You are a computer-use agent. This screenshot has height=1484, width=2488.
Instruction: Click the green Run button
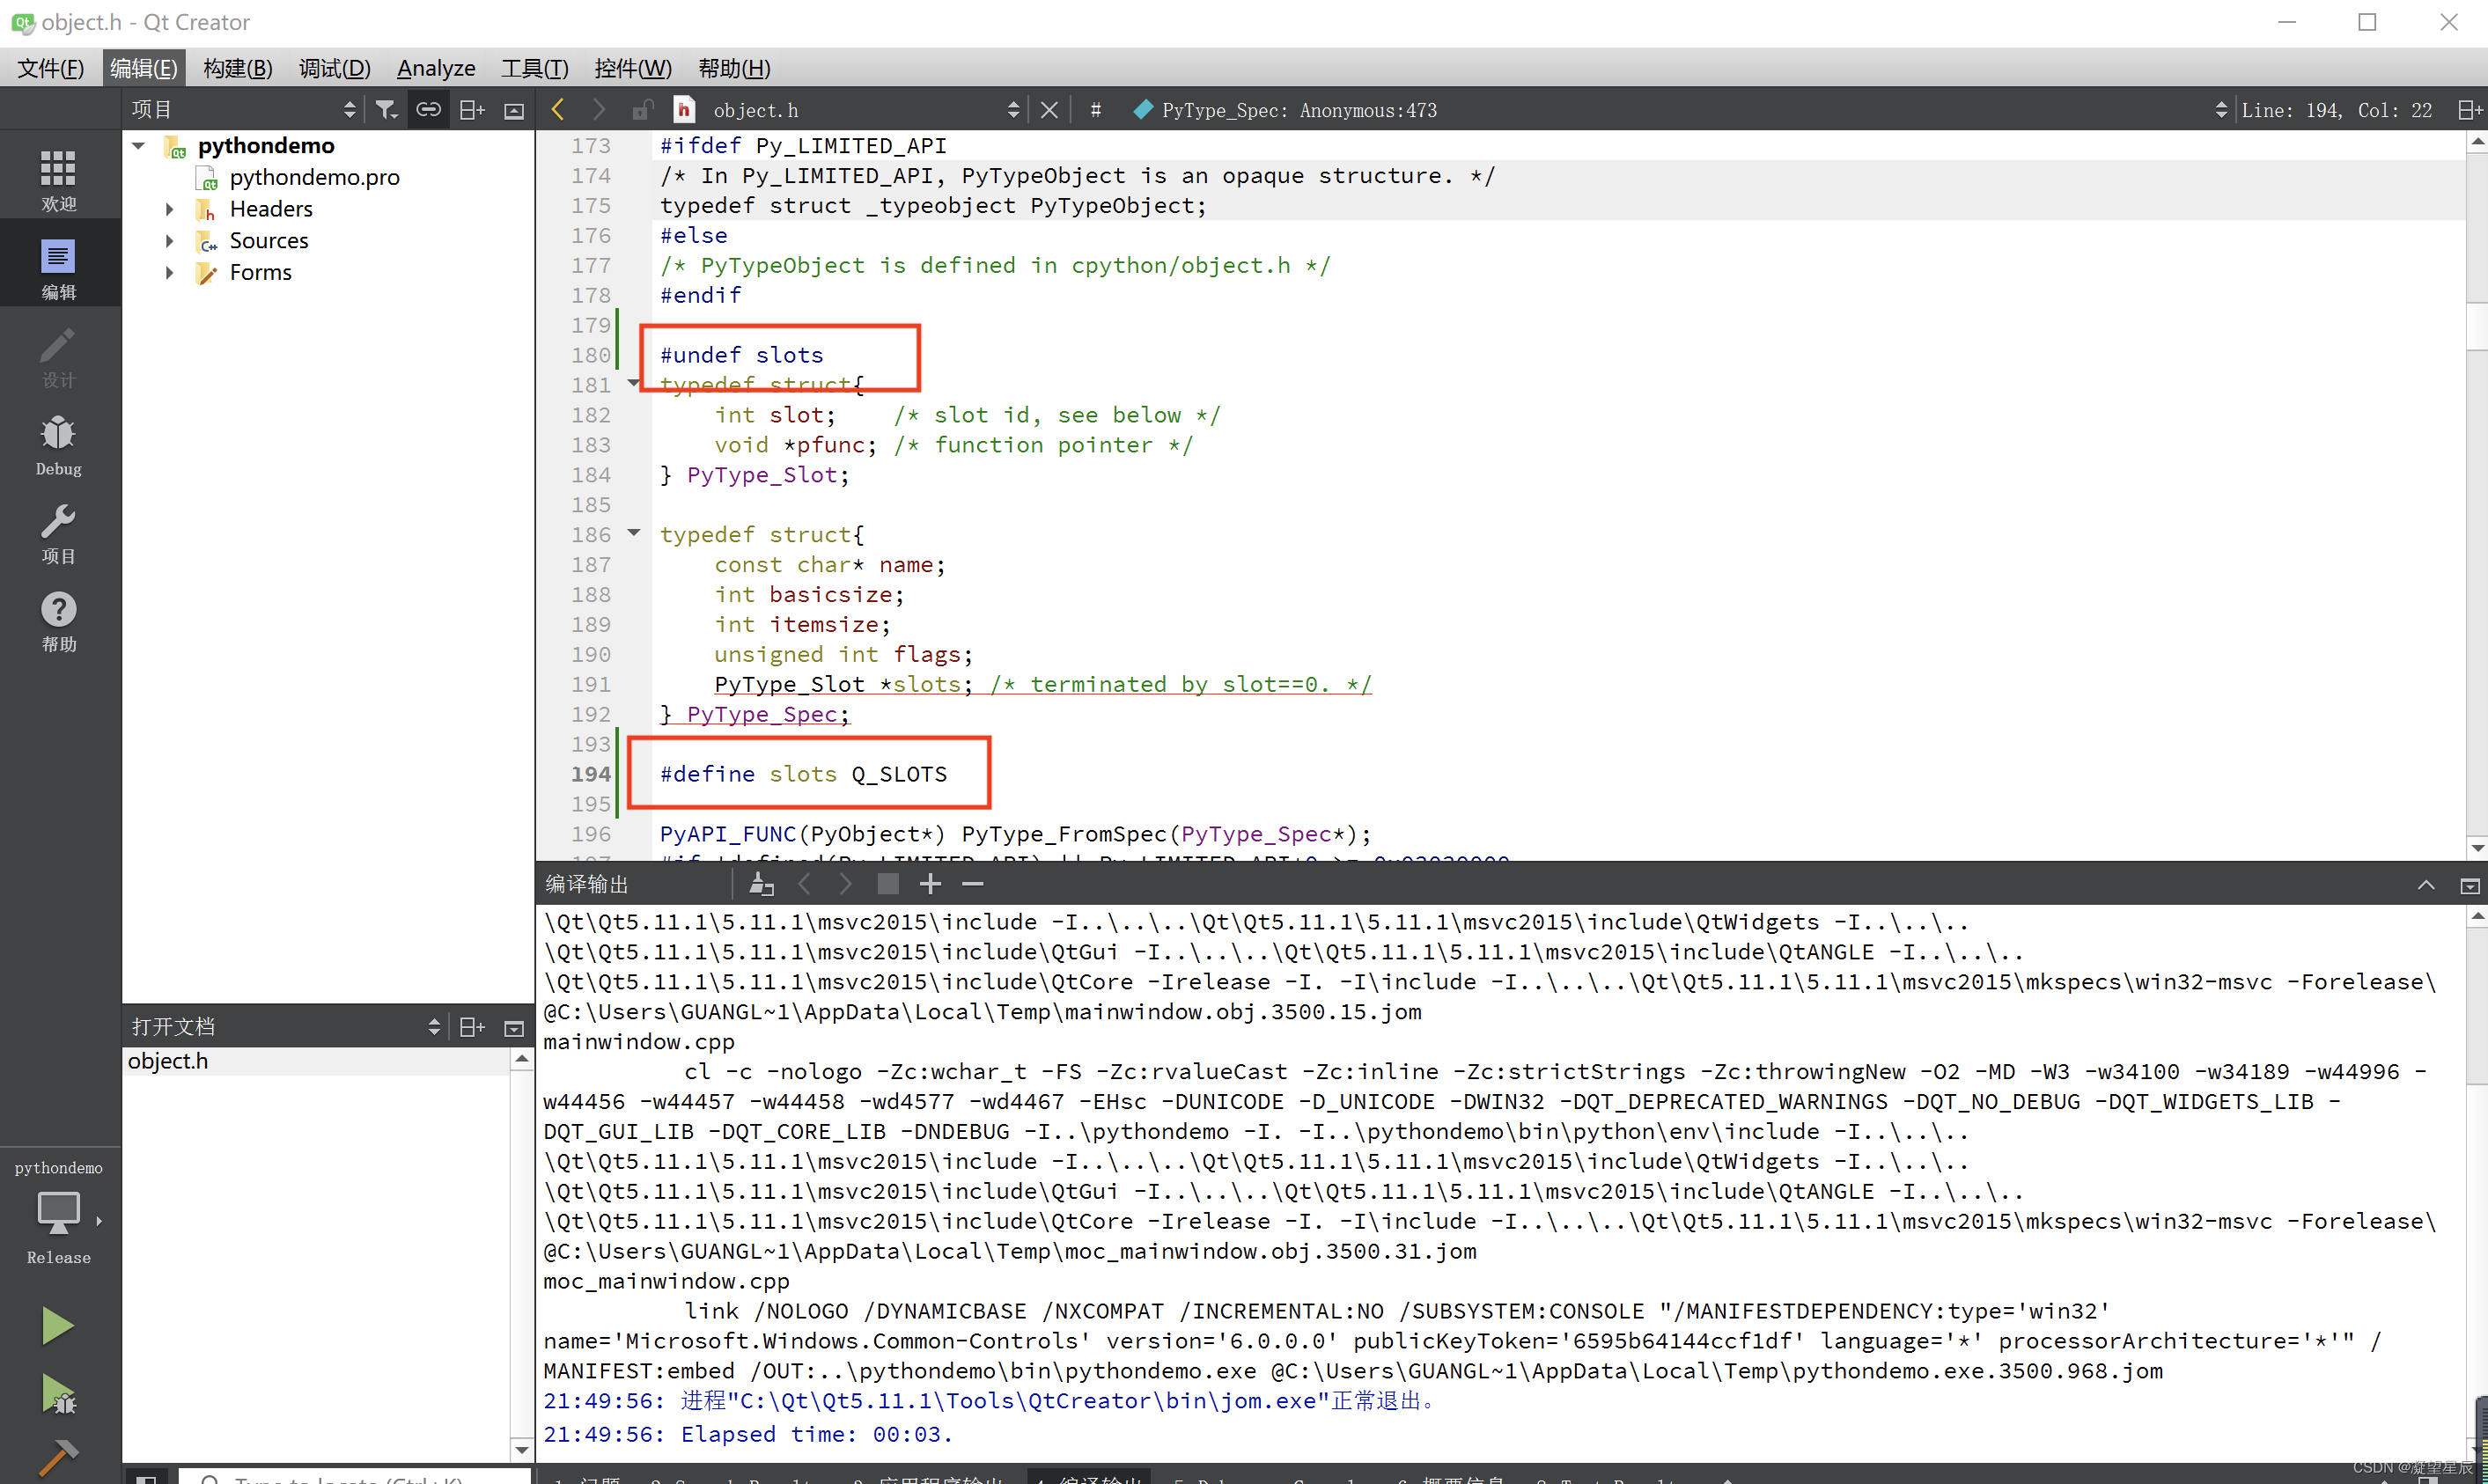point(57,1326)
